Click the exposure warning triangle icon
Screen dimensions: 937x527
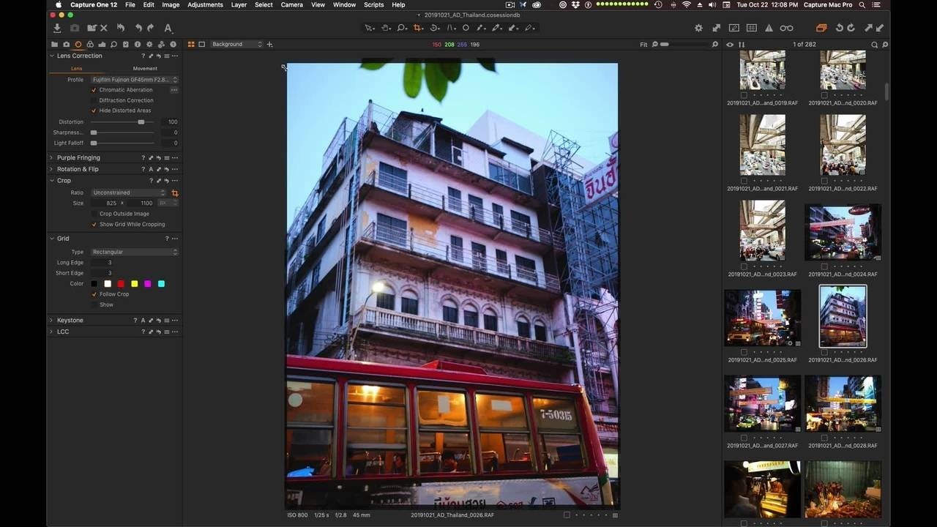click(x=769, y=28)
